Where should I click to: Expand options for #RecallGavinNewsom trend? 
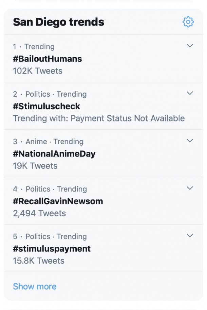click(190, 188)
